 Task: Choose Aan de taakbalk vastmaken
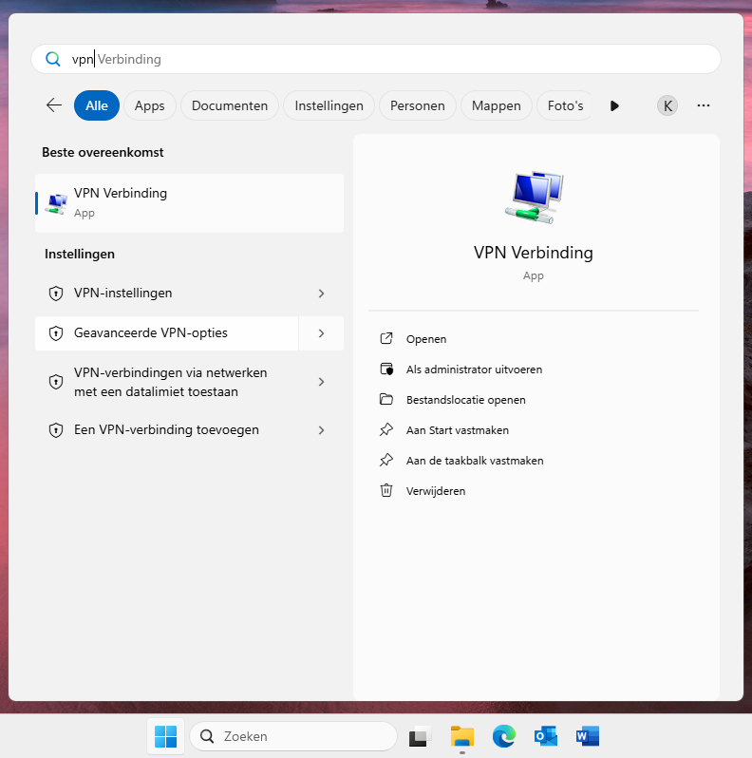[x=474, y=461]
